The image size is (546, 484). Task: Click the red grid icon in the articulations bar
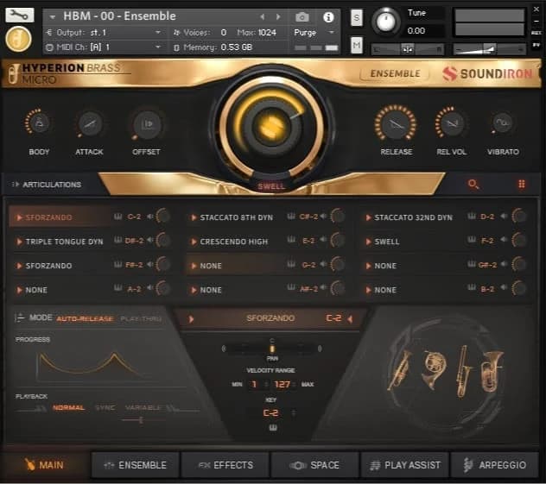click(x=521, y=184)
